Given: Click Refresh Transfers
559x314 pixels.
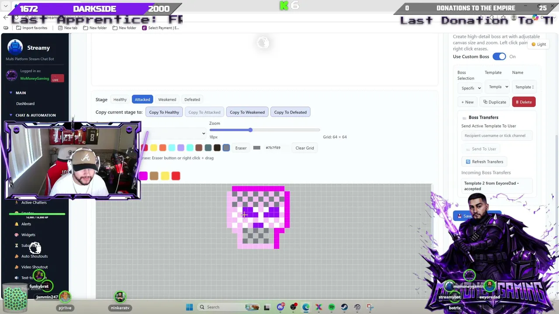Looking at the screenshot, I should (484, 162).
